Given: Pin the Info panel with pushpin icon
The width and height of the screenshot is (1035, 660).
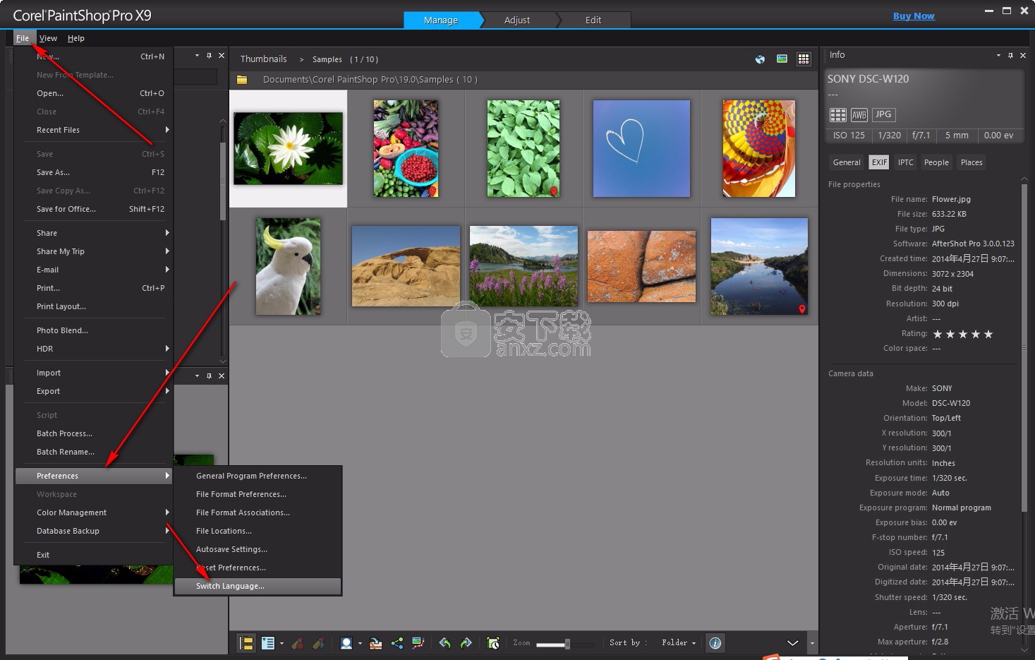Looking at the screenshot, I should 1010,55.
